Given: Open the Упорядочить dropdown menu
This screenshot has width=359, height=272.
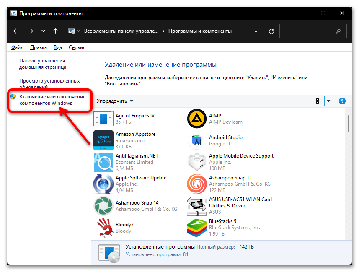Looking at the screenshot, I should tap(115, 101).
